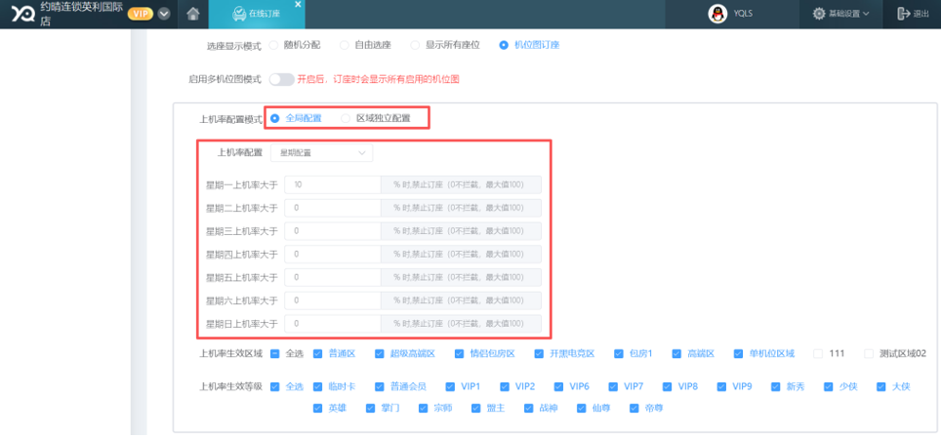Click the 星期三上机率大于 input field
The height and width of the screenshot is (438, 941).
tap(333, 231)
